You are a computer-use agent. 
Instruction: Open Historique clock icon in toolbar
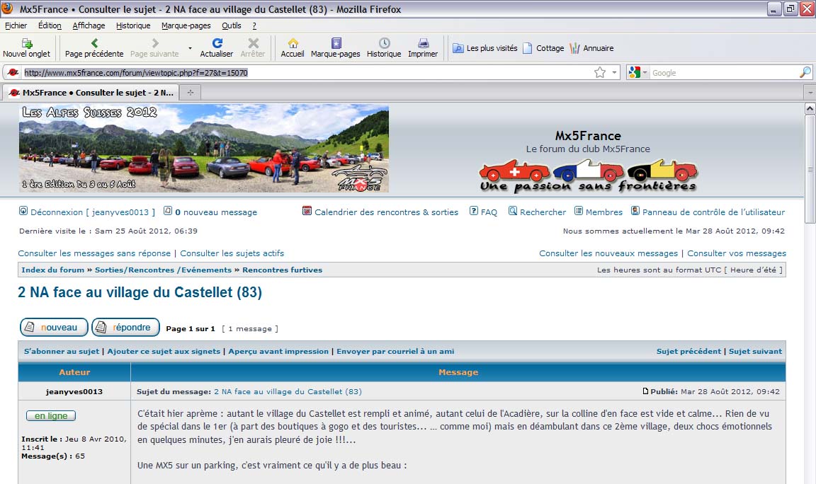pyautogui.click(x=384, y=43)
